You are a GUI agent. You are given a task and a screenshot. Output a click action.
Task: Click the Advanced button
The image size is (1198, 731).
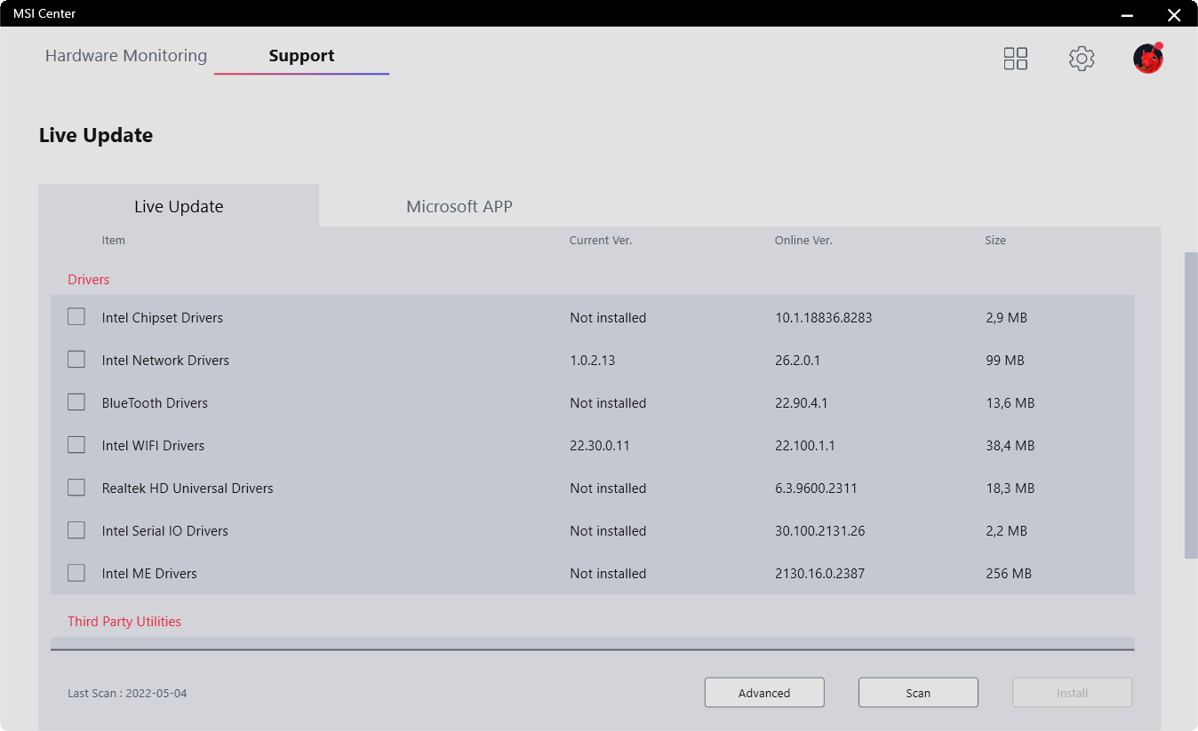[x=764, y=693]
